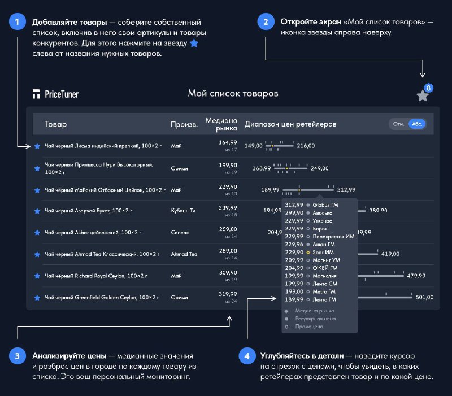Click price range bar for Greenfield Golden Ceylon
This screenshot has width=452, height=396.
point(385,297)
